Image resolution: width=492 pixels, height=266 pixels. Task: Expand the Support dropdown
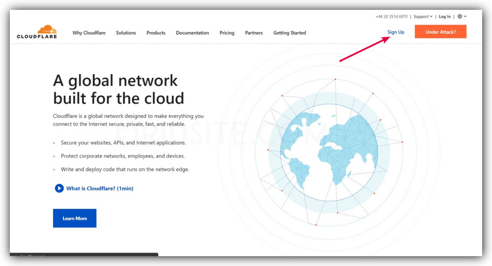tap(423, 16)
